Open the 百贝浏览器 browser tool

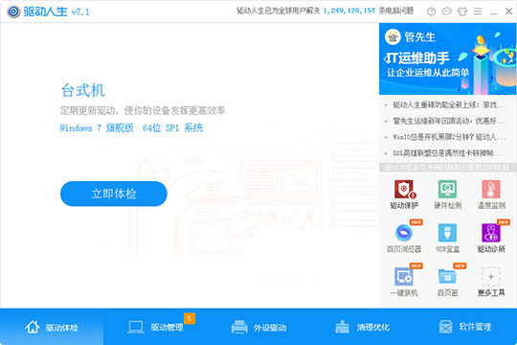(x=404, y=238)
